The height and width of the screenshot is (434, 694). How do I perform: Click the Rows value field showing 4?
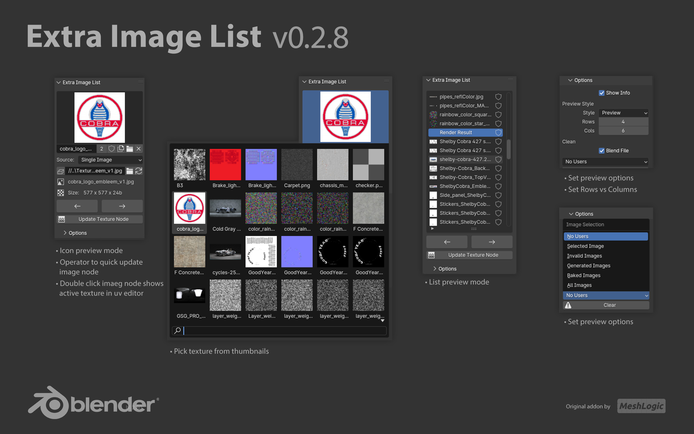coord(623,122)
